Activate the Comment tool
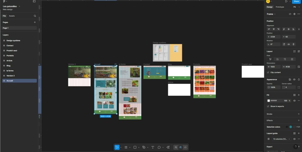Image resolution: width=302 pixels, height=152 pixels. (159, 147)
